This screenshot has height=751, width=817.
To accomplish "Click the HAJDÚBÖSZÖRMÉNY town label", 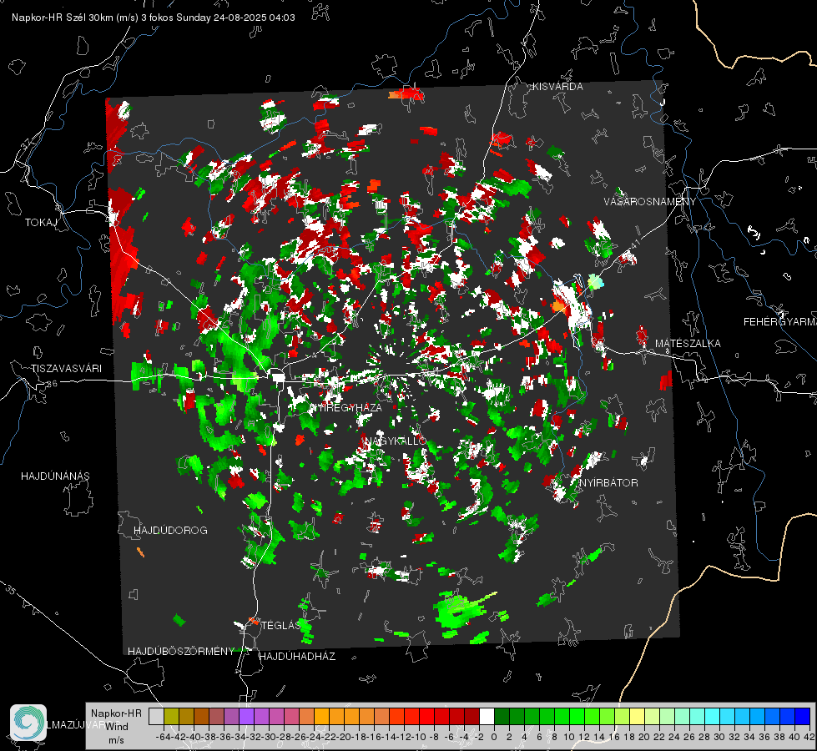I will coord(181,652).
